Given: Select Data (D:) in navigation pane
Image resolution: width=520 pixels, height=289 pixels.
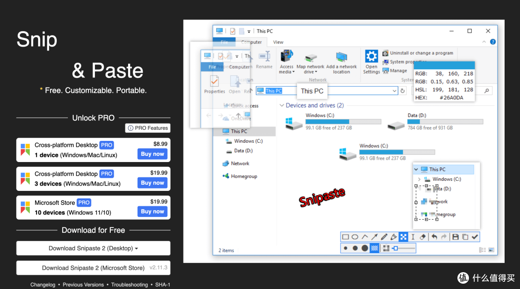Looking at the screenshot, I should click(x=239, y=151).
